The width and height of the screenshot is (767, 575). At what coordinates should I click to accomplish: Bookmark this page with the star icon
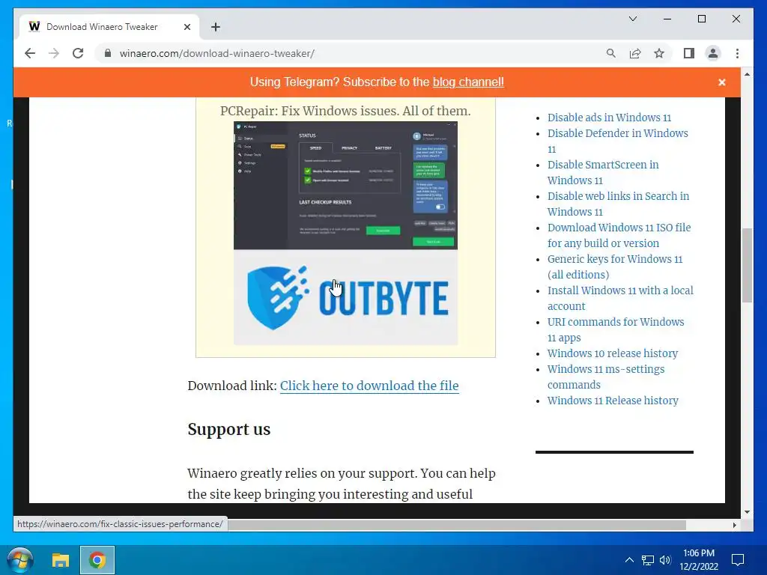(x=659, y=53)
